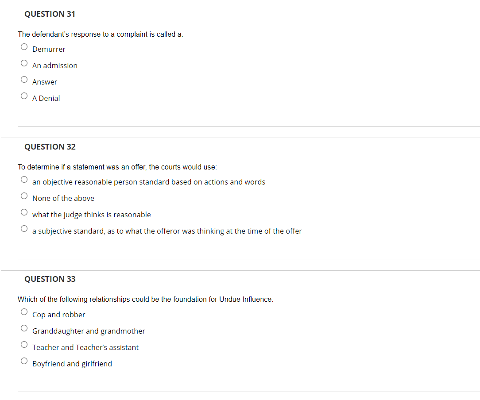Screen dimensions: 480x400
Task: Select "Answer" as the response to Question 31
Action: [x=24, y=79]
